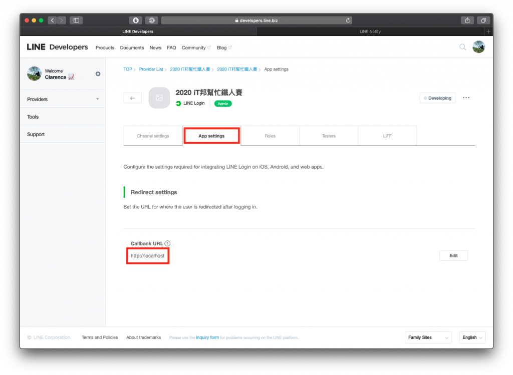Viewport: 513px width, 375px height.
Task: Click the LINE Corporation footer text
Action: (49, 337)
